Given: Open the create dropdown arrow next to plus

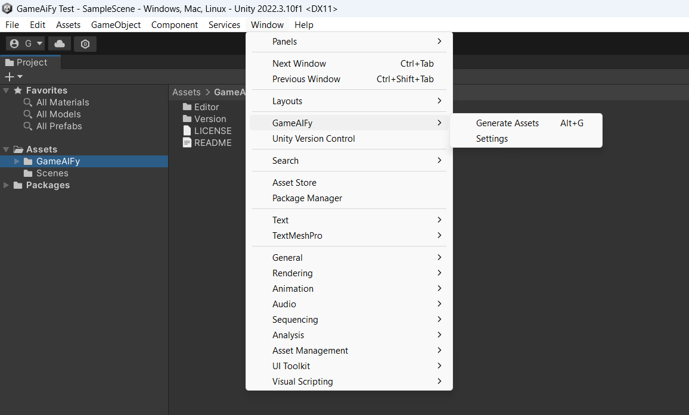Looking at the screenshot, I should coord(20,76).
